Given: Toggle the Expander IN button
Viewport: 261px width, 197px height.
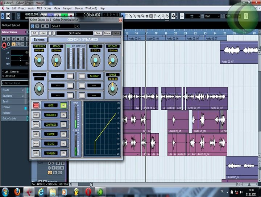Looking at the screenshot, I should [x=63, y=115].
